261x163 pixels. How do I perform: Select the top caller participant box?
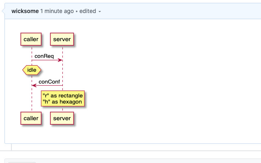(x=31, y=39)
